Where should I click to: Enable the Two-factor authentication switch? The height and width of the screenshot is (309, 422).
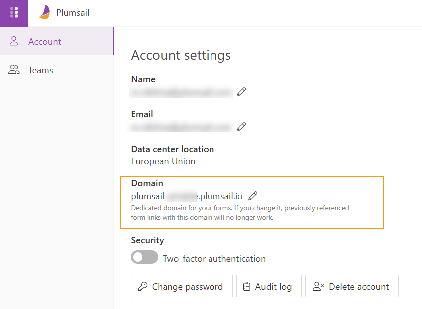(144, 258)
